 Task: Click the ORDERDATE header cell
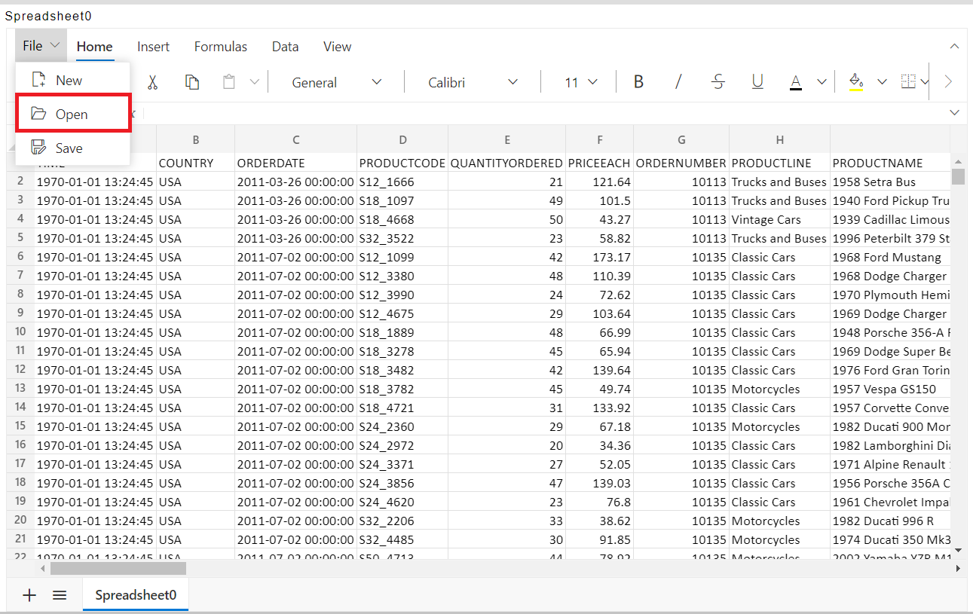[296, 163]
